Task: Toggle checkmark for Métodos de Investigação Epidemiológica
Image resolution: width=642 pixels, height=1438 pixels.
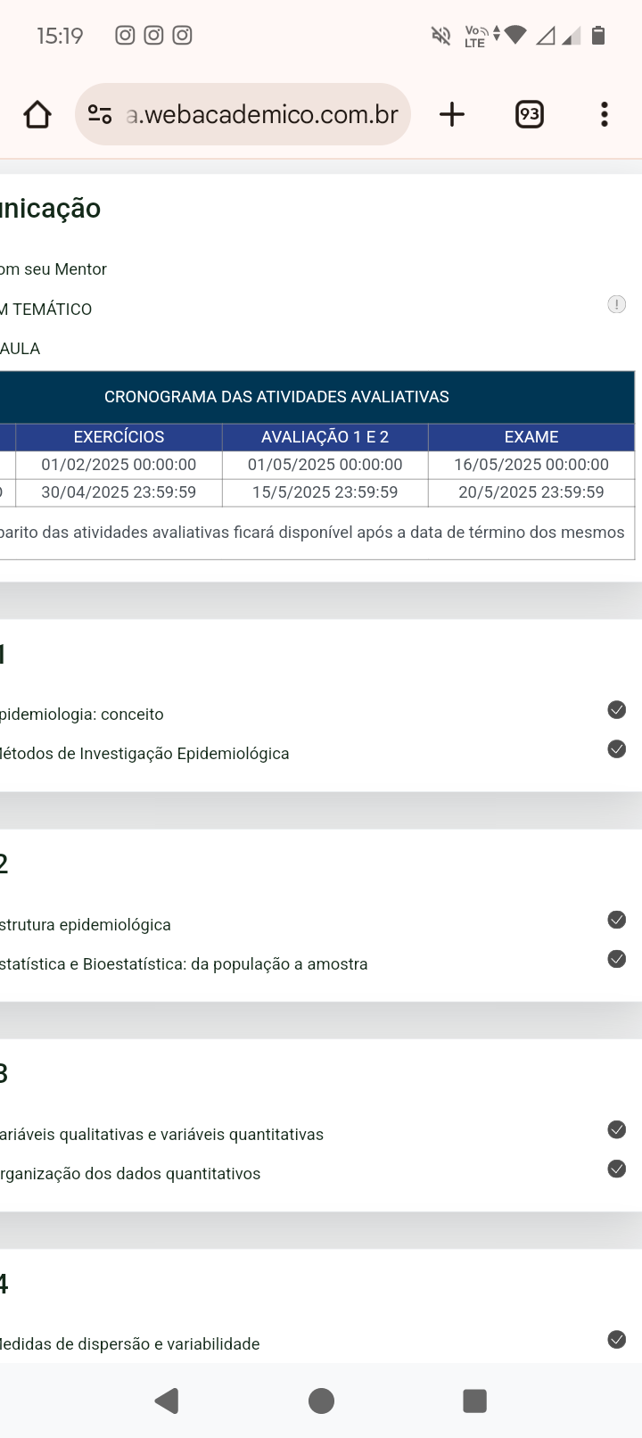Action: tap(617, 749)
